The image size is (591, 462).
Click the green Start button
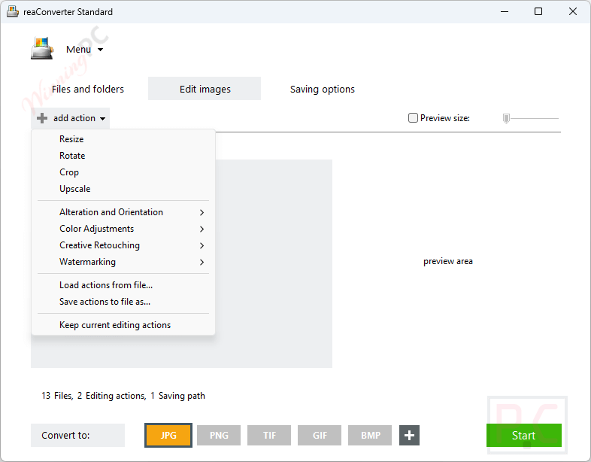[x=524, y=435]
